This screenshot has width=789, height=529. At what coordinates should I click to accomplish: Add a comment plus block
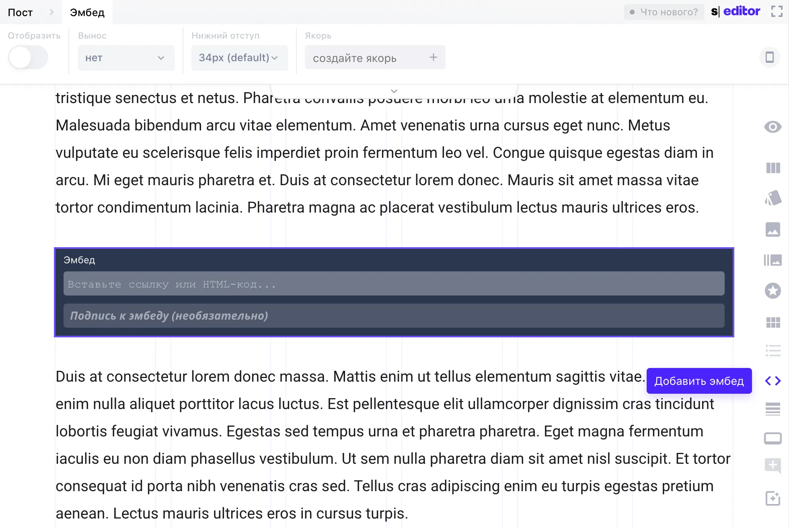pyautogui.click(x=773, y=466)
